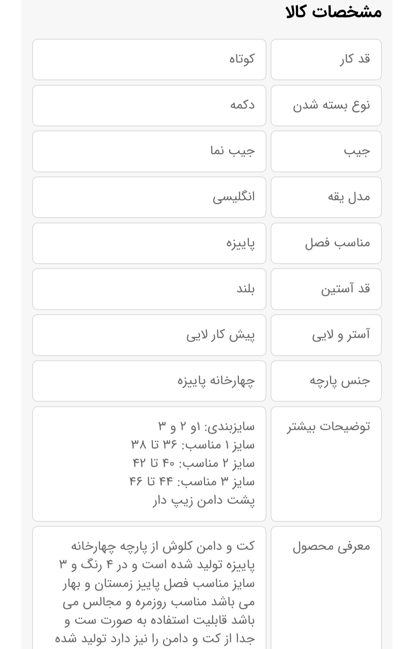Click the "توضیحات بیشتر" label
This screenshot has height=649, width=414.
click(x=329, y=427)
